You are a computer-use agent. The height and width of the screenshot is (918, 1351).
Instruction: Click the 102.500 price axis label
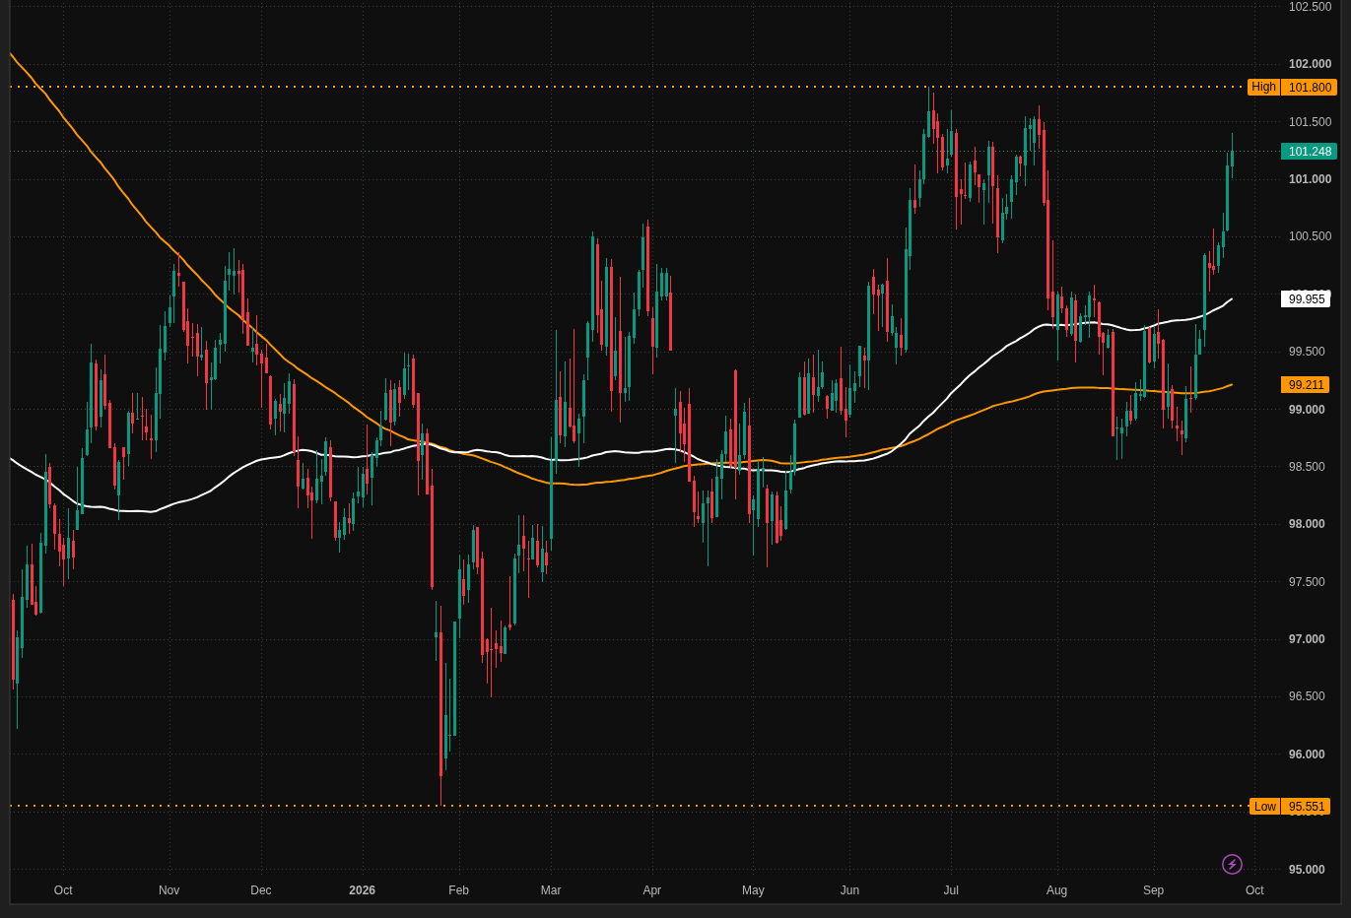(1310, 7)
